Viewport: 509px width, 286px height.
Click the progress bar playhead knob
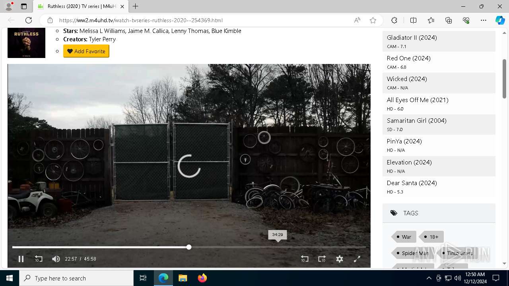click(189, 247)
